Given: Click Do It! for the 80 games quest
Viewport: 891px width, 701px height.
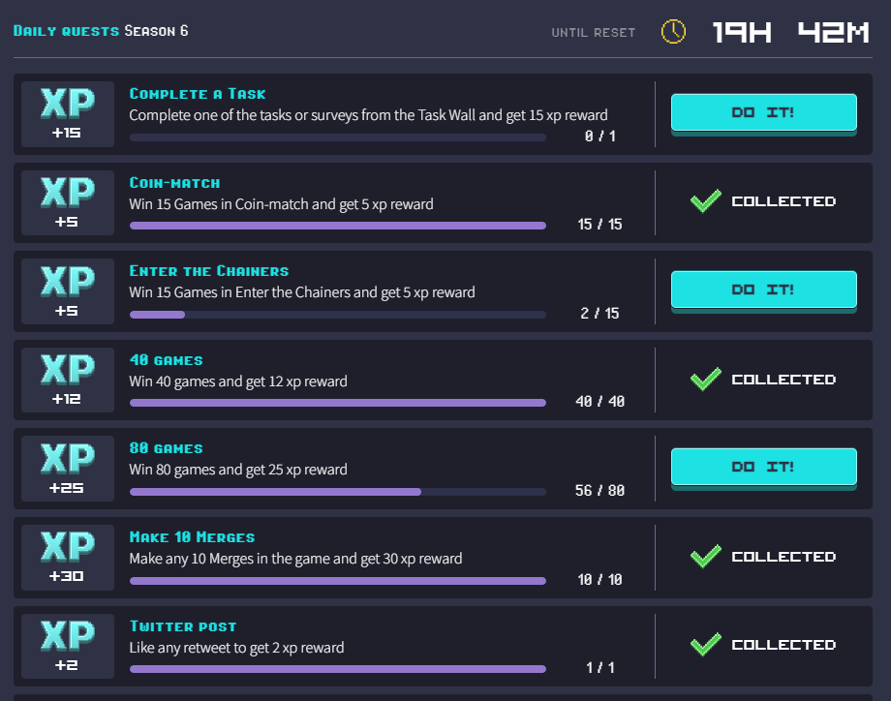Looking at the screenshot, I should click(764, 468).
